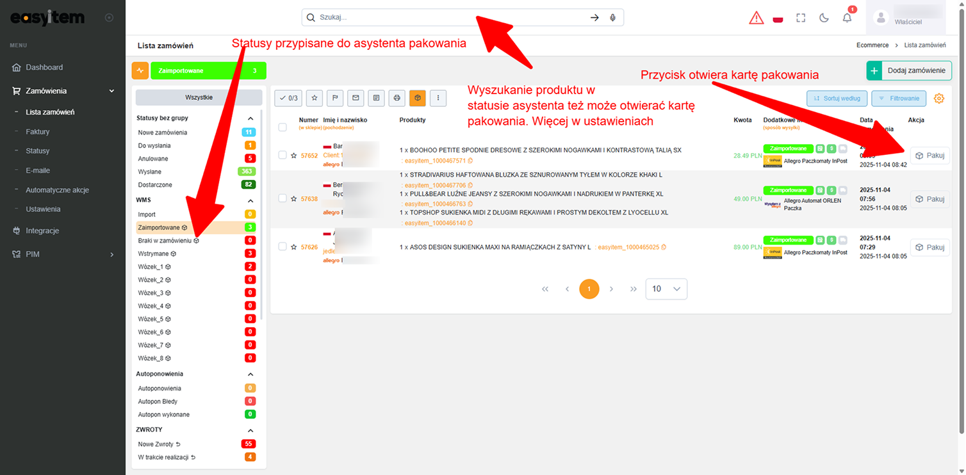Click the star favorites toolbar icon
The height and width of the screenshot is (475, 966).
pyautogui.click(x=314, y=98)
